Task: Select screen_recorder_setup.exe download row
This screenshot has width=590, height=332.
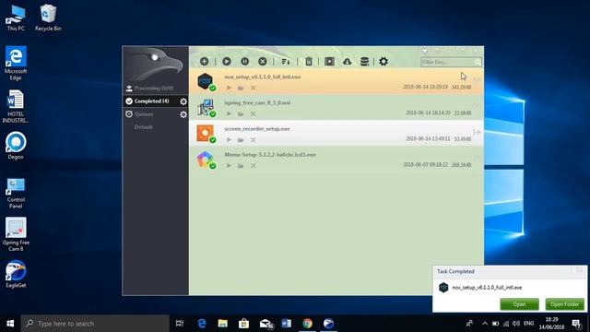Action: pyautogui.click(x=336, y=133)
